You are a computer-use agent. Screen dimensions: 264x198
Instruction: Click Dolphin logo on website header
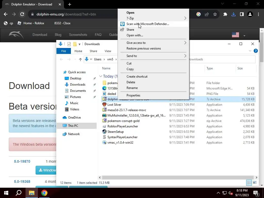point(16,35)
